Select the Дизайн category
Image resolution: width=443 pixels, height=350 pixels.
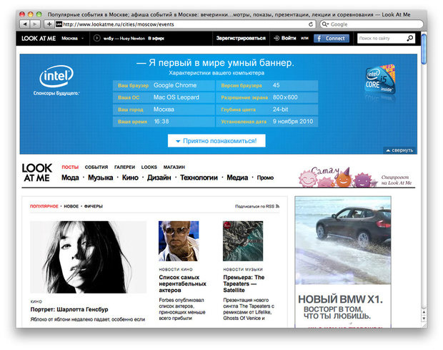point(159,178)
